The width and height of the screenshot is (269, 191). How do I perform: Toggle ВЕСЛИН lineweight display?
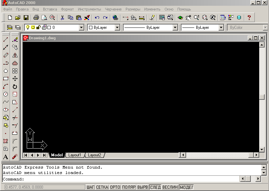coord(170,187)
